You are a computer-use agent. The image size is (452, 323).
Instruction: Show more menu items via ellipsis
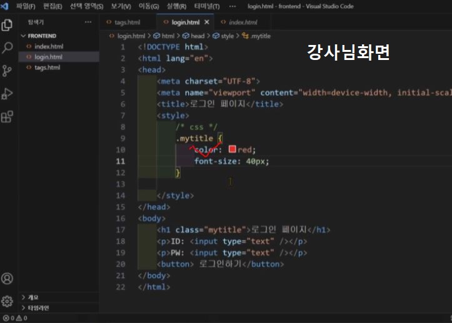point(233,6)
